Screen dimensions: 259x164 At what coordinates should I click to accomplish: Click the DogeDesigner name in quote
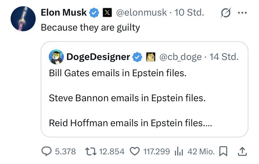tap(98, 57)
